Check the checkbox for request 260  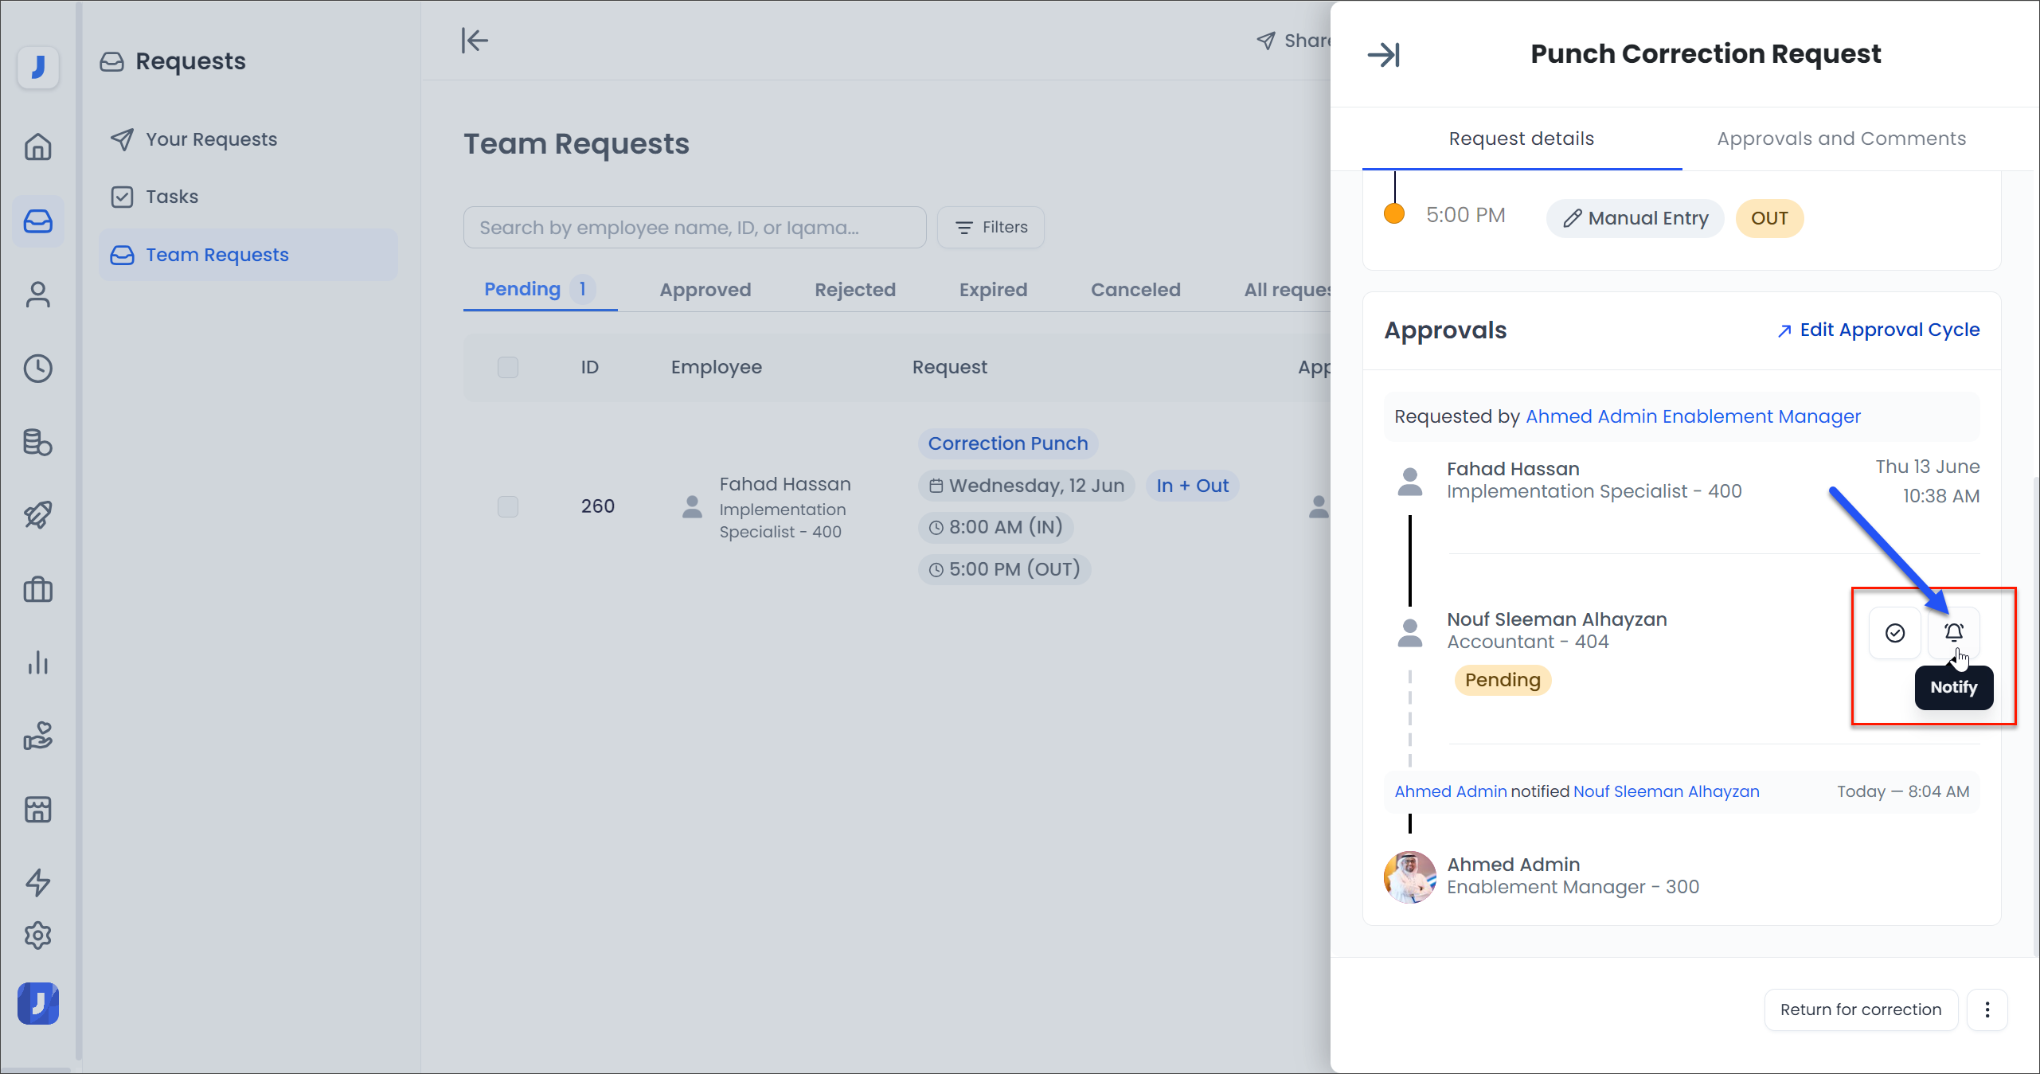[x=508, y=506]
